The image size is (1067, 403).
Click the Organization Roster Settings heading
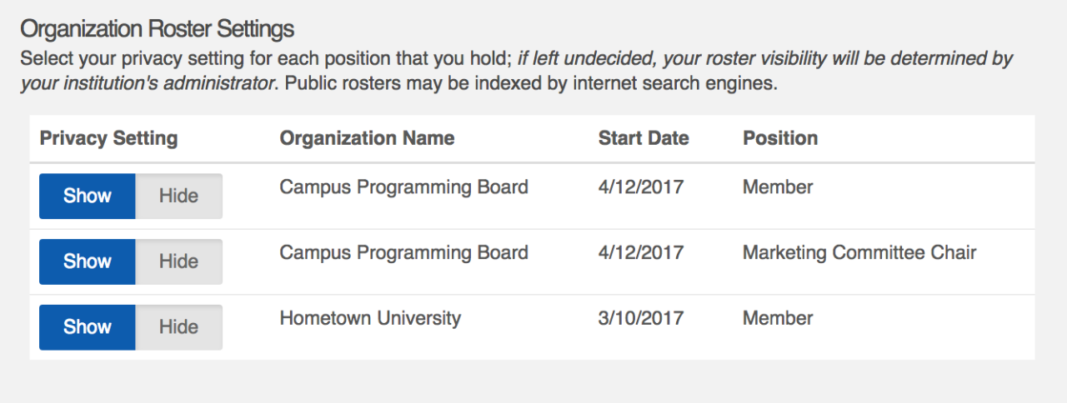pyautogui.click(x=157, y=29)
